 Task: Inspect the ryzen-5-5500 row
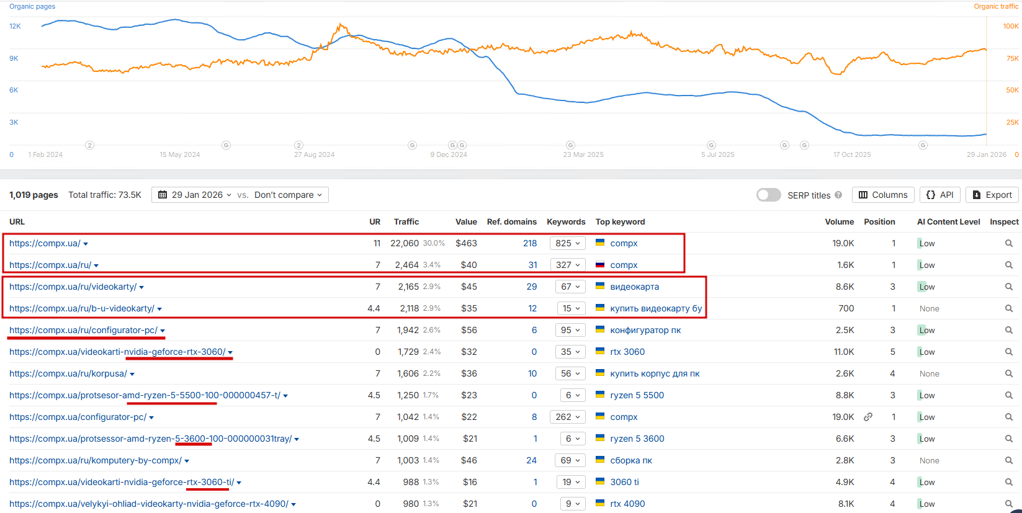pyautogui.click(x=1009, y=395)
